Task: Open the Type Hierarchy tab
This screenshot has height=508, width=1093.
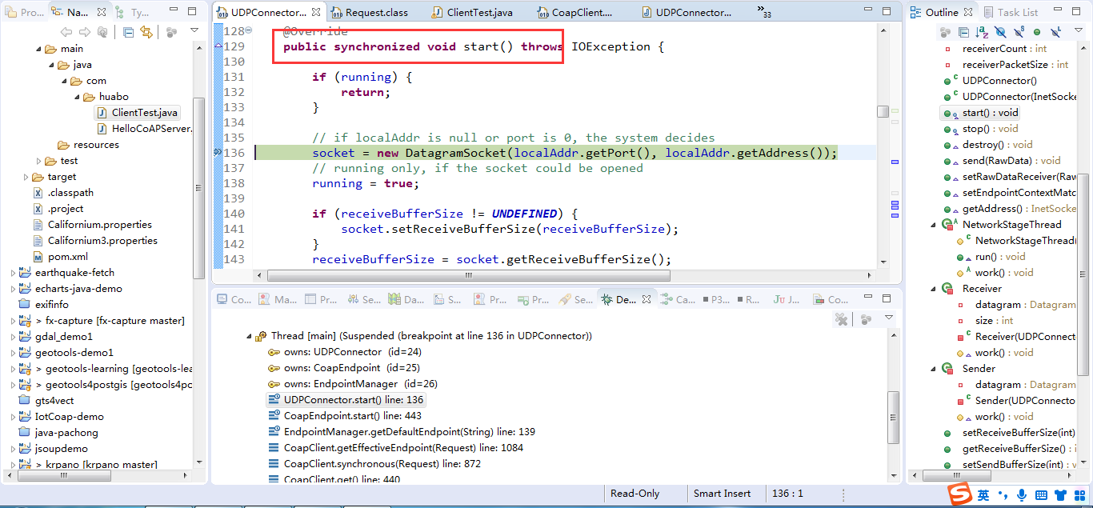Action: pyautogui.click(x=131, y=12)
